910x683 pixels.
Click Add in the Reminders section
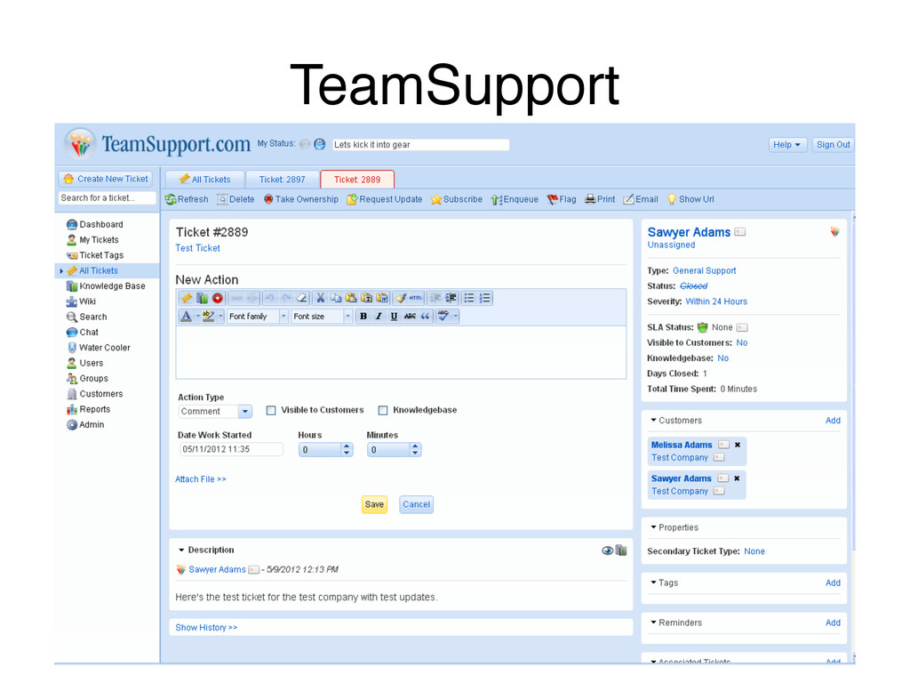833,623
